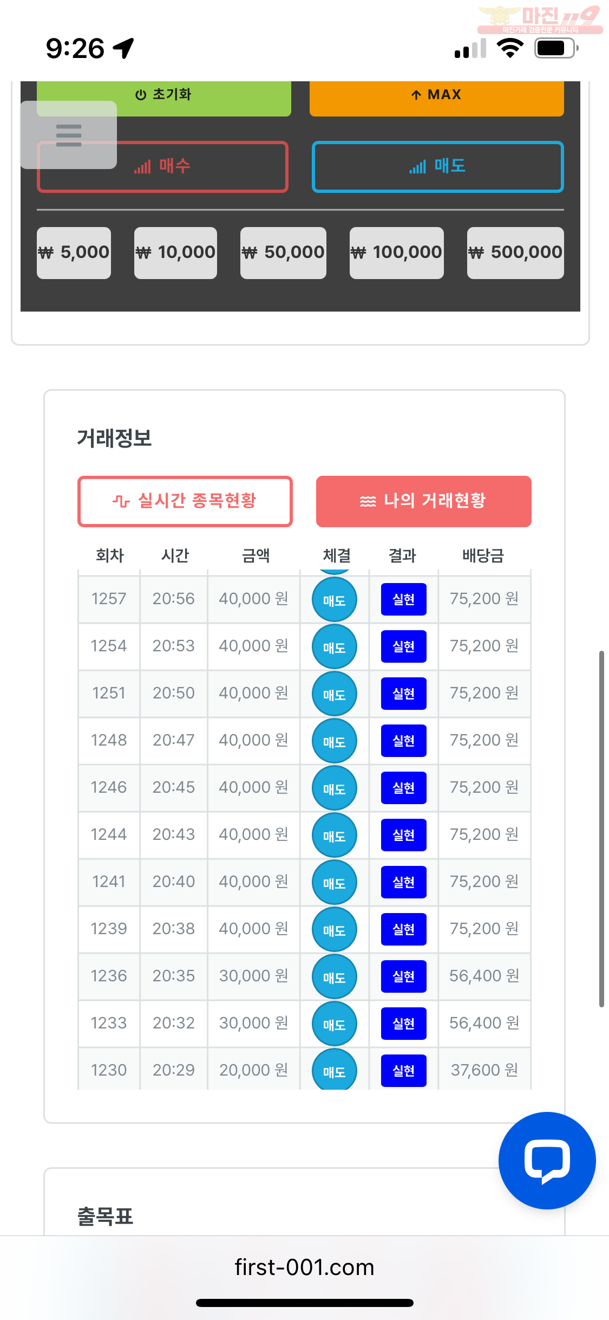
Task: Tap the first-001.com address bar
Action: pyautogui.click(x=304, y=1267)
